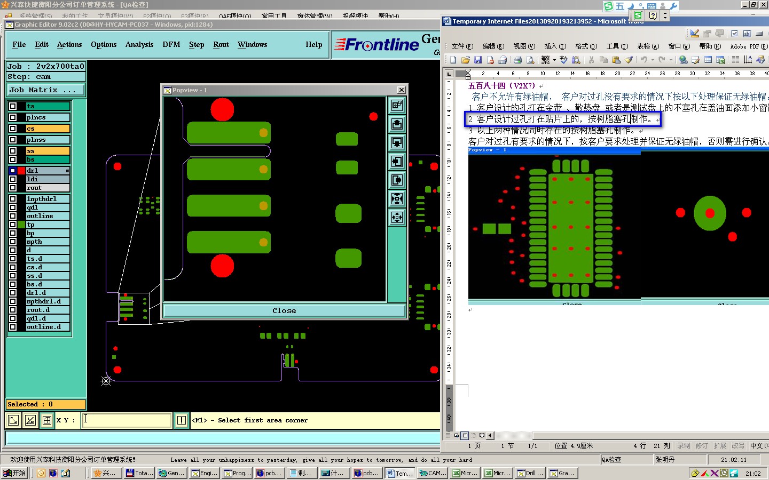Open the Actions menu
Screen dimensions: 769x480
69,45
